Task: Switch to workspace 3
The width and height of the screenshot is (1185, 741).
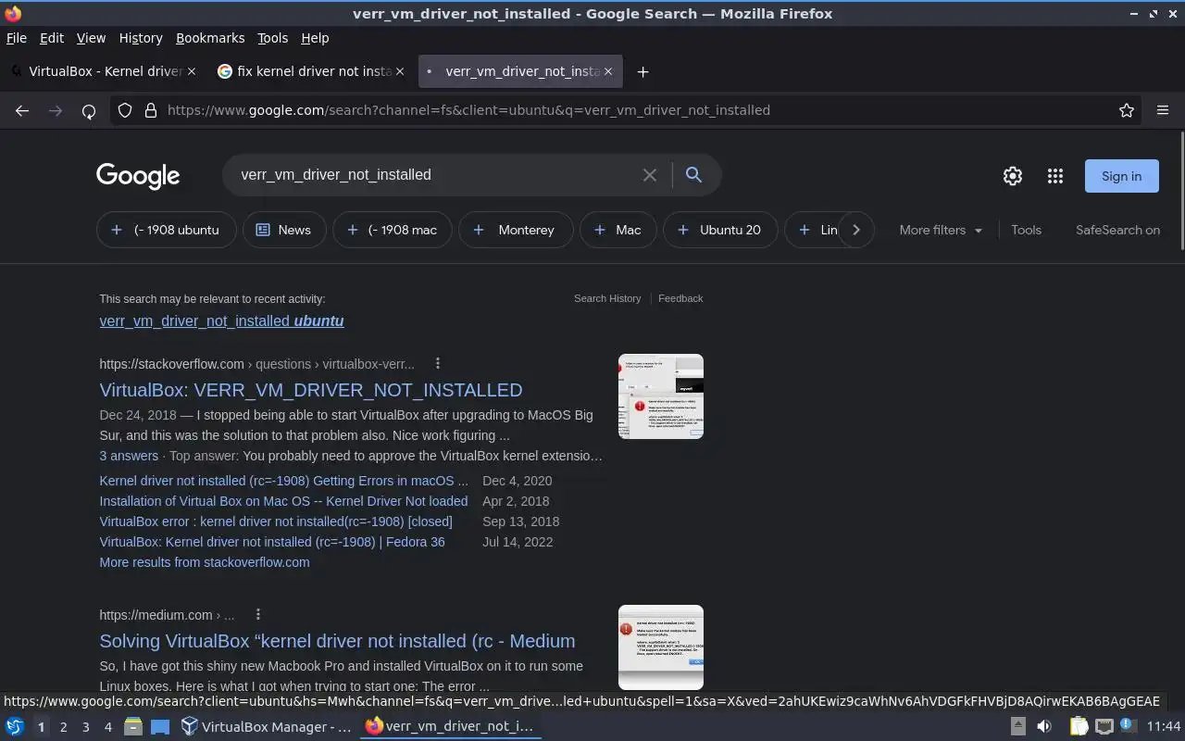Action: pos(85,727)
